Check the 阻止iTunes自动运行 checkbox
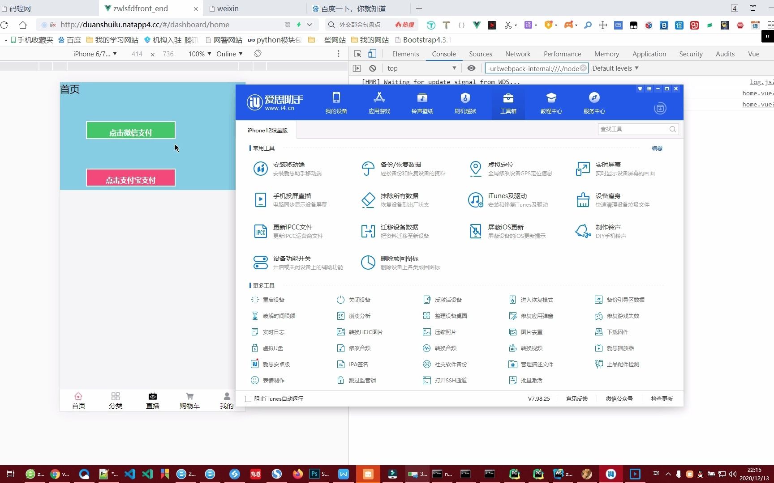This screenshot has width=774, height=483. coord(248,398)
